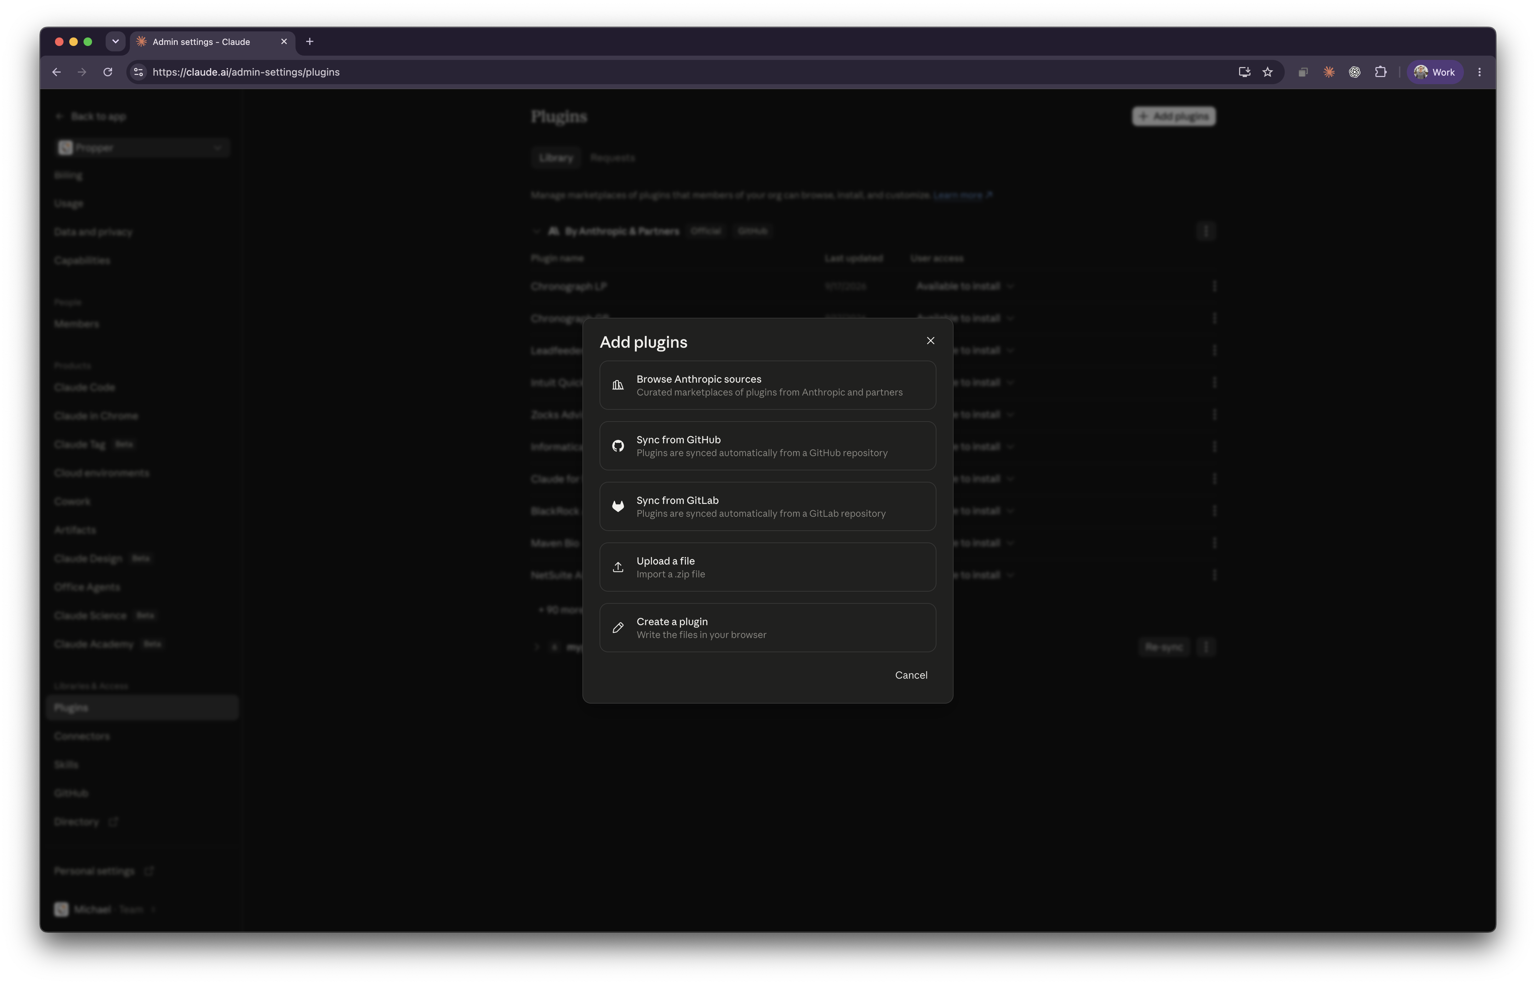The height and width of the screenshot is (985, 1536).
Task: Click the Add plugins button behind dialog
Action: (1174, 116)
